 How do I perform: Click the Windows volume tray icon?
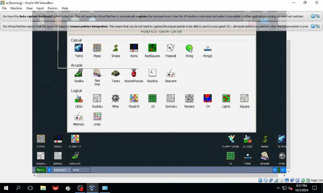pos(290,188)
